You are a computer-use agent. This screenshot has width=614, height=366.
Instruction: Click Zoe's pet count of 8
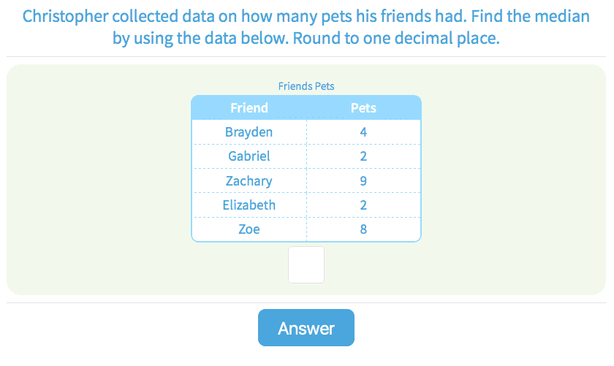(x=363, y=229)
